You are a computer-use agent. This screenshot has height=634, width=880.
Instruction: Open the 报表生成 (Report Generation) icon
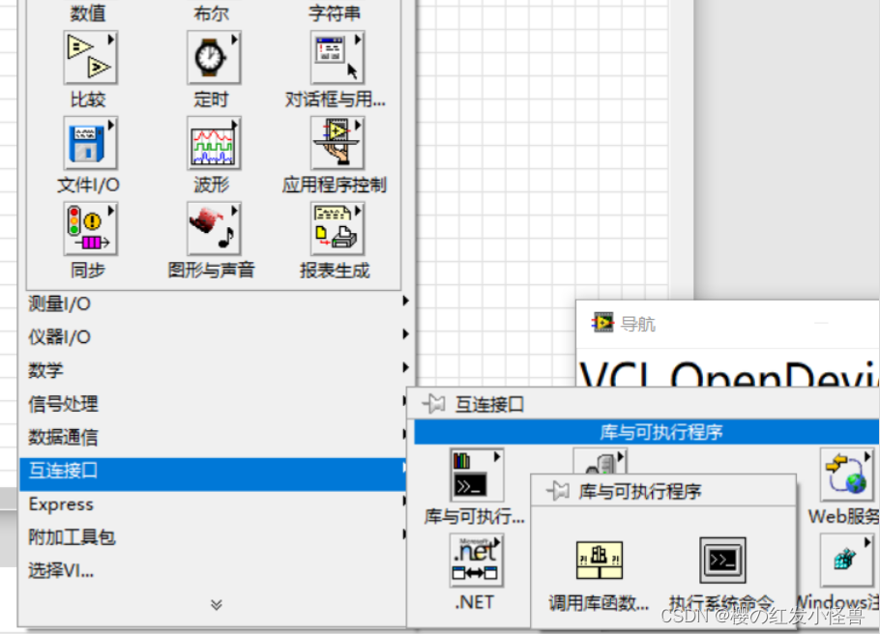[x=337, y=229]
